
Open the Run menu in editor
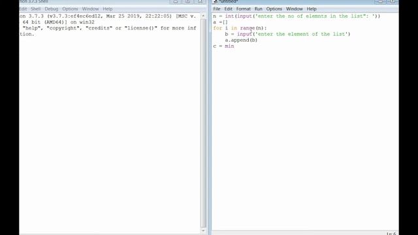click(258, 8)
